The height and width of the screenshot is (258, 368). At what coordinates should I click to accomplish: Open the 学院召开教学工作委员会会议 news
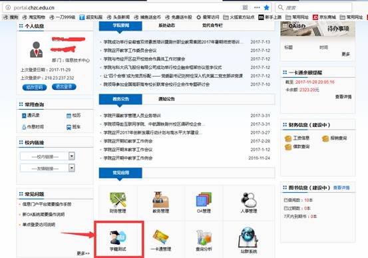pos(130,51)
